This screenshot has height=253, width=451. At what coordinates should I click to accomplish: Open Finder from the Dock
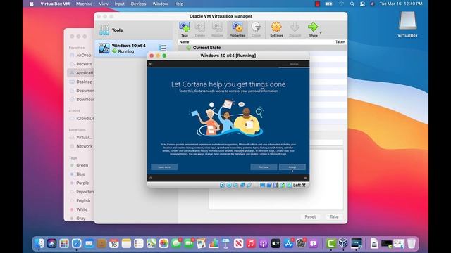tap(39, 244)
